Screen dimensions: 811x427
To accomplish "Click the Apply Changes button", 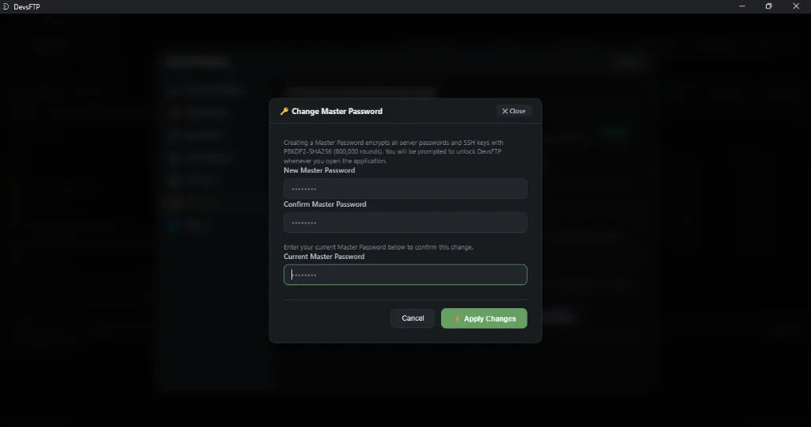I will pos(484,318).
